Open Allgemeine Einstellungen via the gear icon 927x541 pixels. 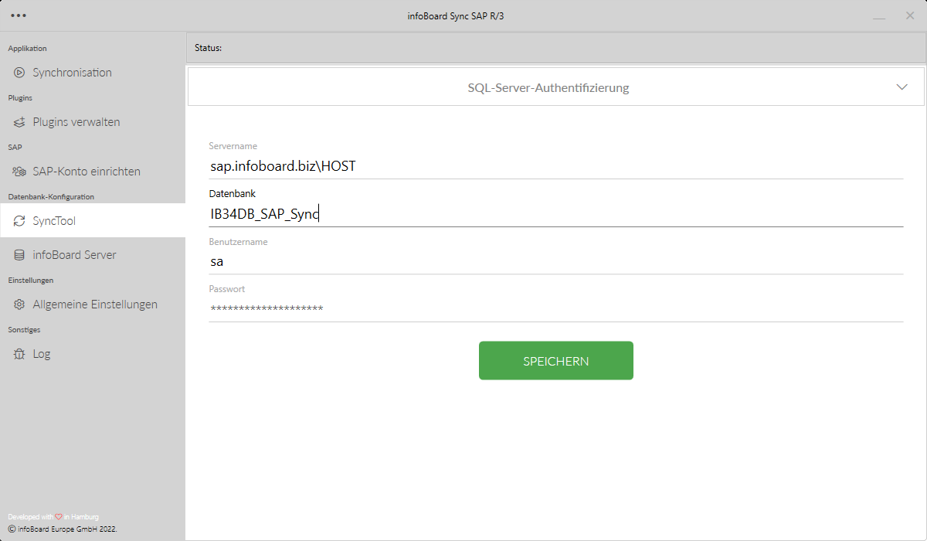pos(19,304)
